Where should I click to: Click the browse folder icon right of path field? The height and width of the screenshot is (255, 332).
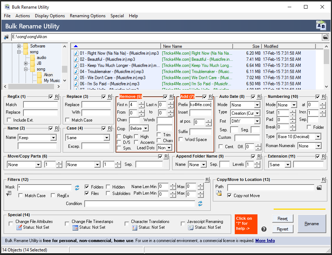[x=326, y=37]
